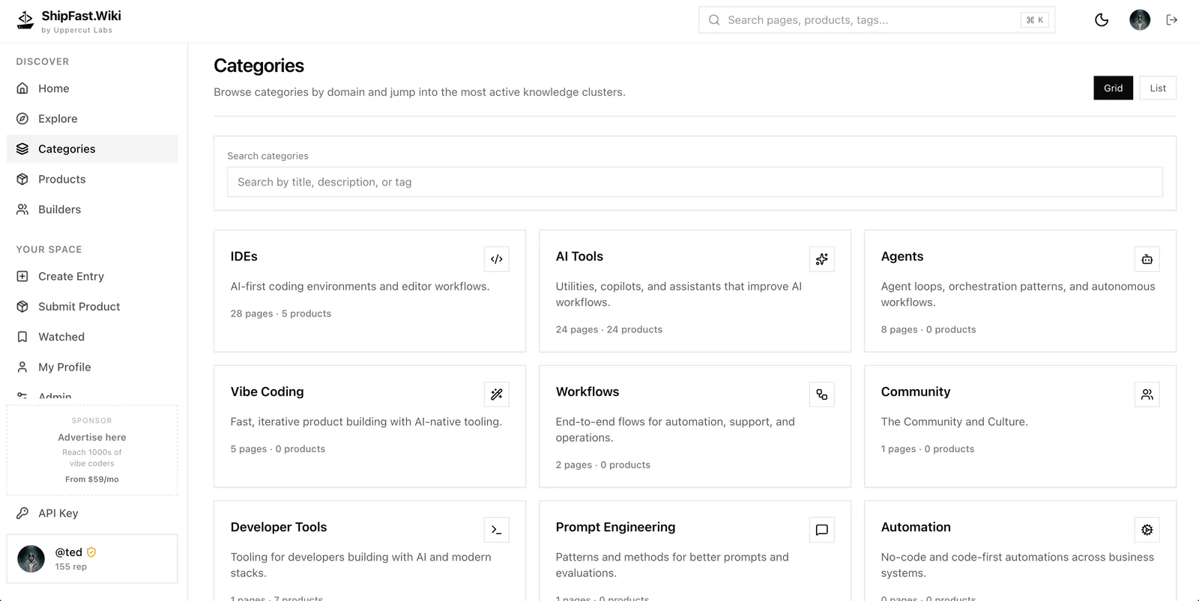Viewport: 1199px width, 601px height.
Task: Open Create Entry in Your Space
Action: pyautogui.click(x=92, y=276)
